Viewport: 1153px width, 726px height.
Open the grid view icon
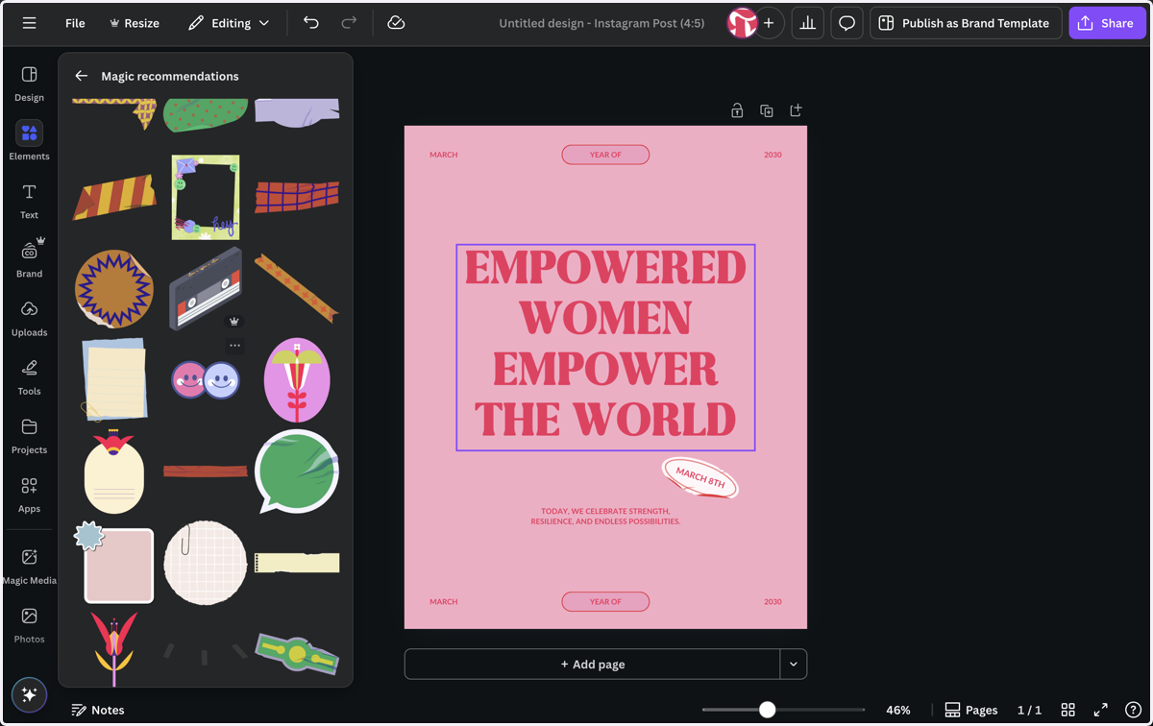click(x=1067, y=710)
